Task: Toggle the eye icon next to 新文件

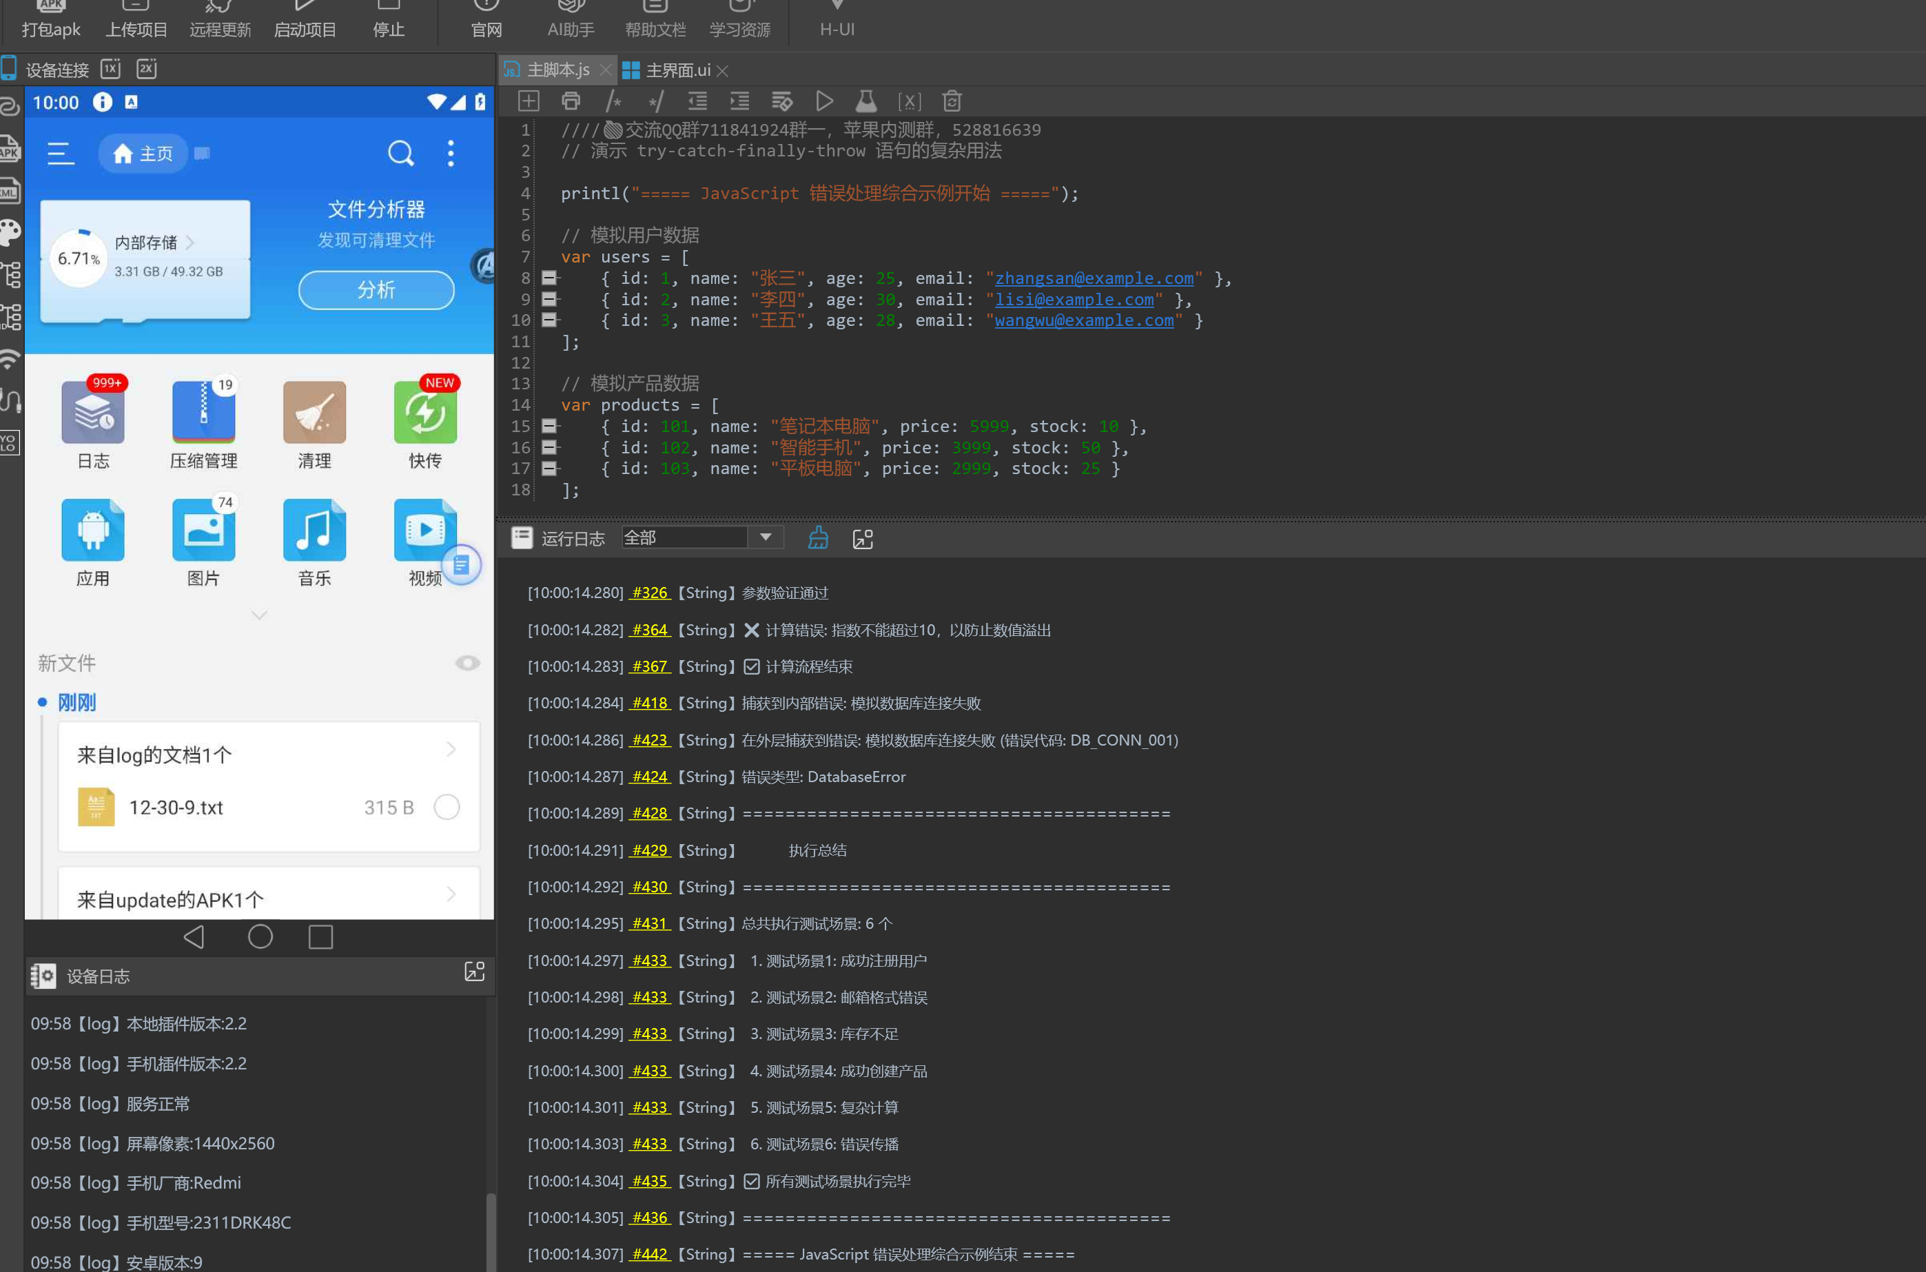Action: [467, 663]
